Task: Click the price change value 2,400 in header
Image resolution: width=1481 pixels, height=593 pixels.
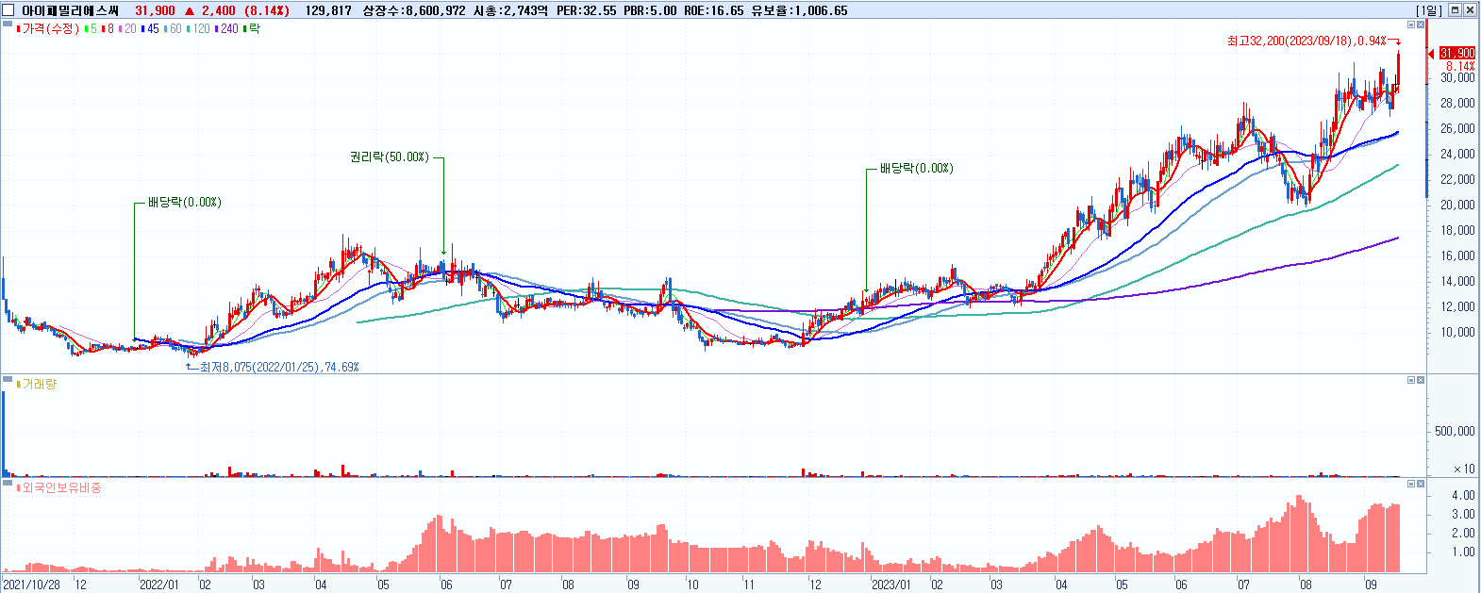Action: point(219,10)
